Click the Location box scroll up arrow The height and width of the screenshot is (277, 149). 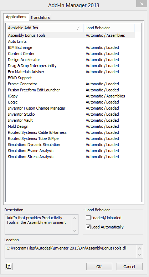(x=139, y=248)
